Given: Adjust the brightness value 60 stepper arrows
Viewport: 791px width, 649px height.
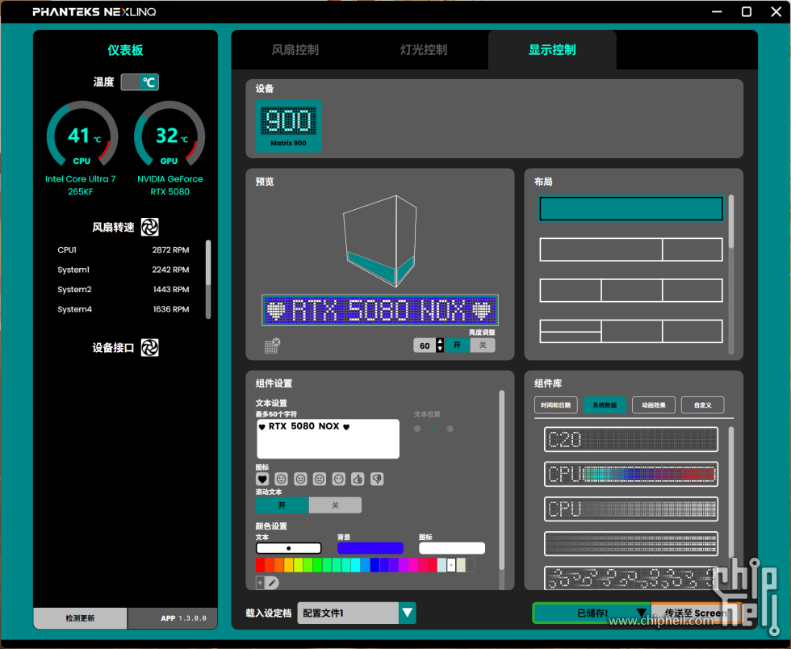Looking at the screenshot, I should click(x=440, y=345).
